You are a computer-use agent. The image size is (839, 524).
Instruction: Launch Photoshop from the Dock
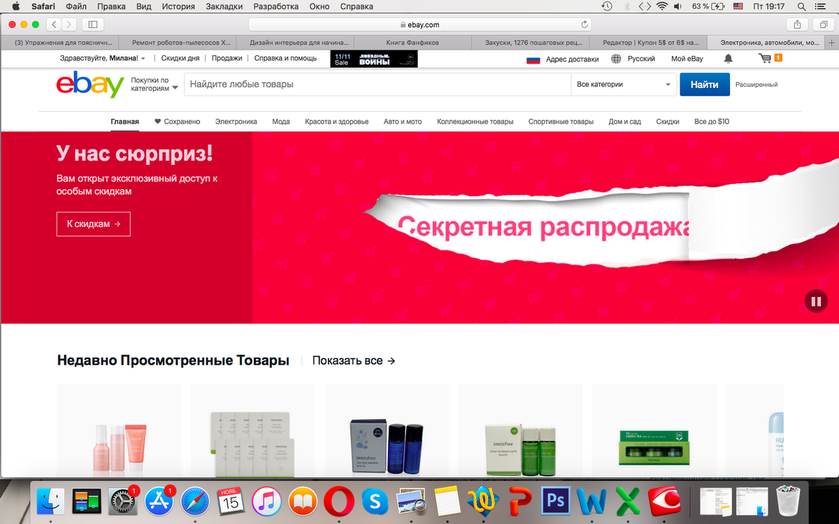pyautogui.click(x=556, y=500)
